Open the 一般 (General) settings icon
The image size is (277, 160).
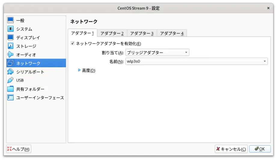[10, 20]
